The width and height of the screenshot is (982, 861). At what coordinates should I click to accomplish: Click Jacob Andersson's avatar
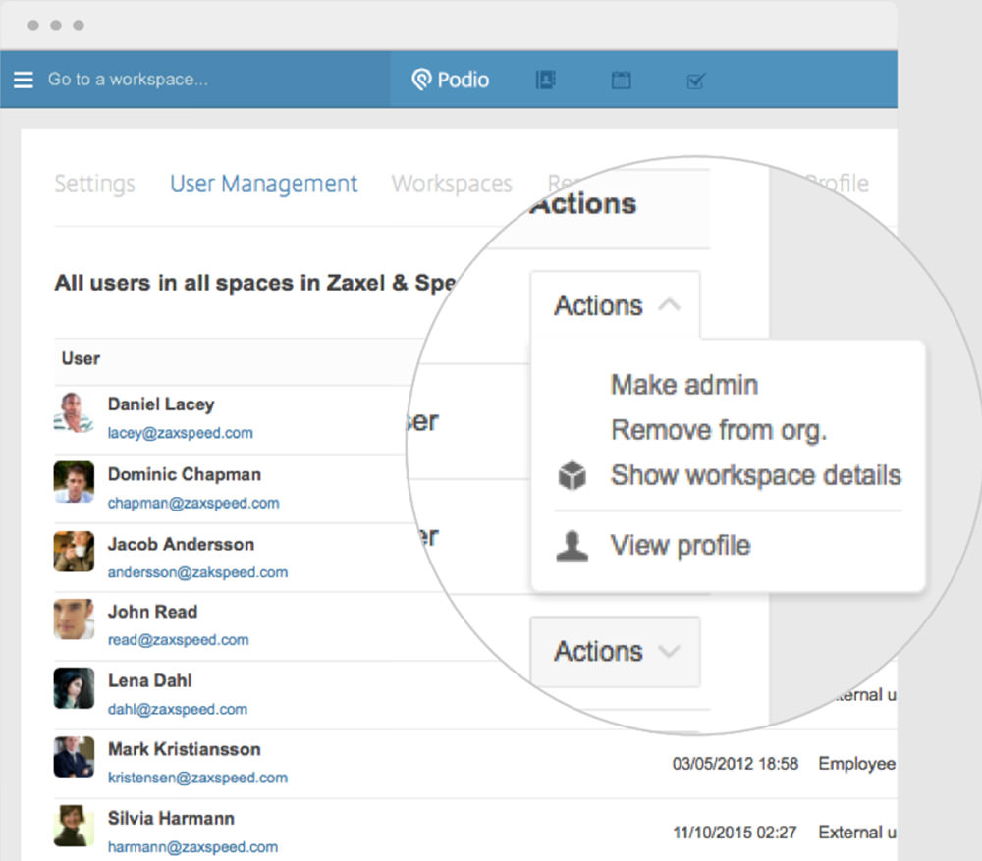pyautogui.click(x=74, y=552)
